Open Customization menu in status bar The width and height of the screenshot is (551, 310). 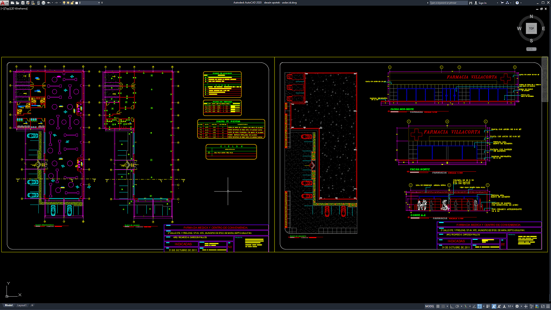(547, 306)
